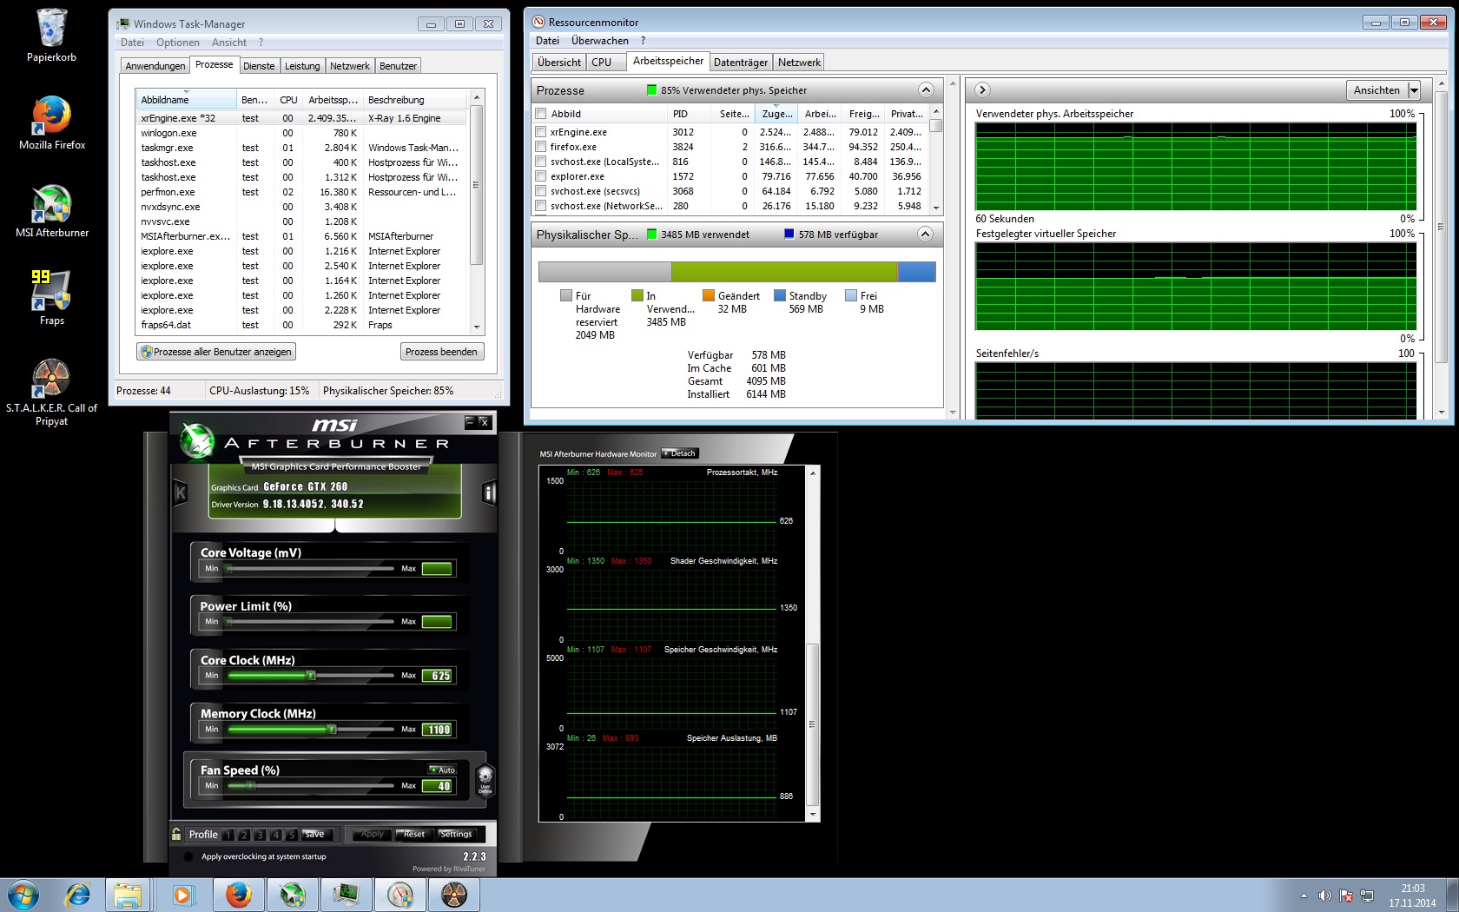Click the Afterburner Reset button
This screenshot has height=912, width=1459.
coord(414,835)
